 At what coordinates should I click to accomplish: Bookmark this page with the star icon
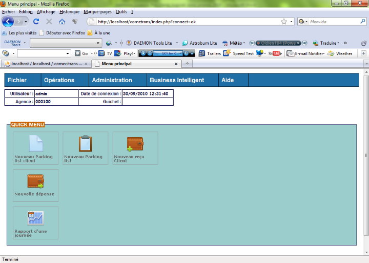(284, 22)
